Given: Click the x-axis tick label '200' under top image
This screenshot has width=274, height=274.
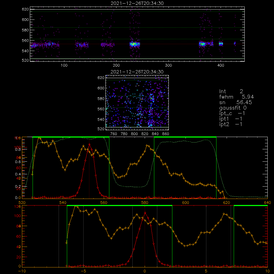Looking at the screenshot, I should [116, 65].
